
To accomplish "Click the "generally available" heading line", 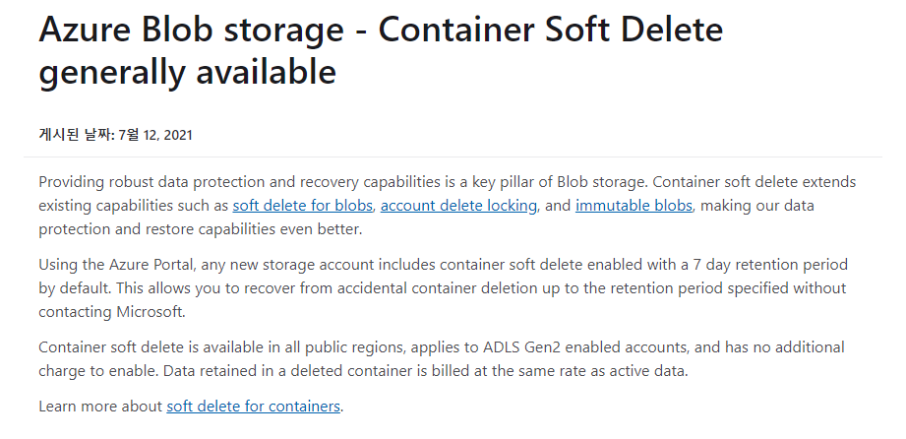I will coord(187,72).
